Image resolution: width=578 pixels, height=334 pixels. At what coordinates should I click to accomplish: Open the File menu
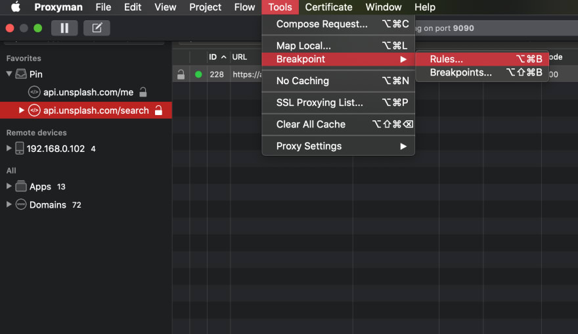pos(103,7)
